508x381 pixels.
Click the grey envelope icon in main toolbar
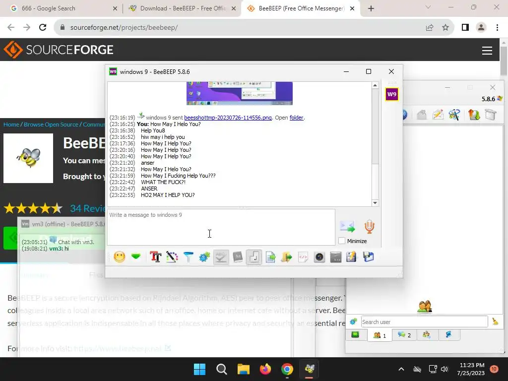(422, 115)
